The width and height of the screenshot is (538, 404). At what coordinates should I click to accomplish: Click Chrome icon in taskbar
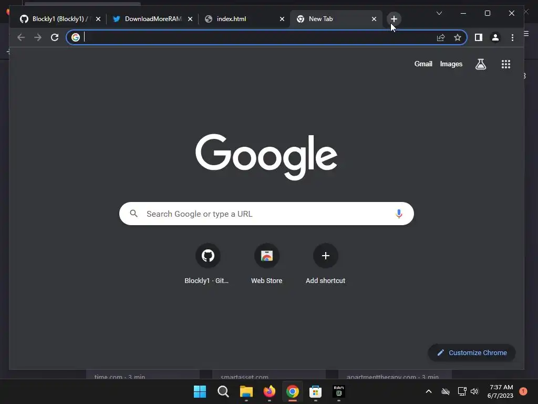(x=292, y=391)
